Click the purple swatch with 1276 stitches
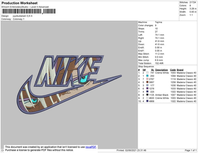Screen dimensions: 198x153 148,88
